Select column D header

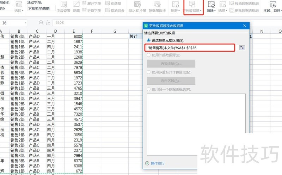tap(55, 31)
